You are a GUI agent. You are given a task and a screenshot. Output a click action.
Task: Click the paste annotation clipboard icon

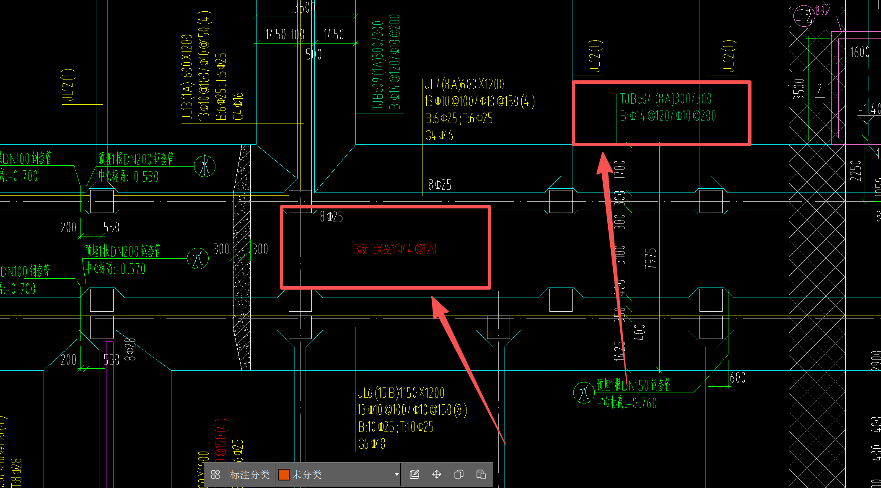point(481,474)
